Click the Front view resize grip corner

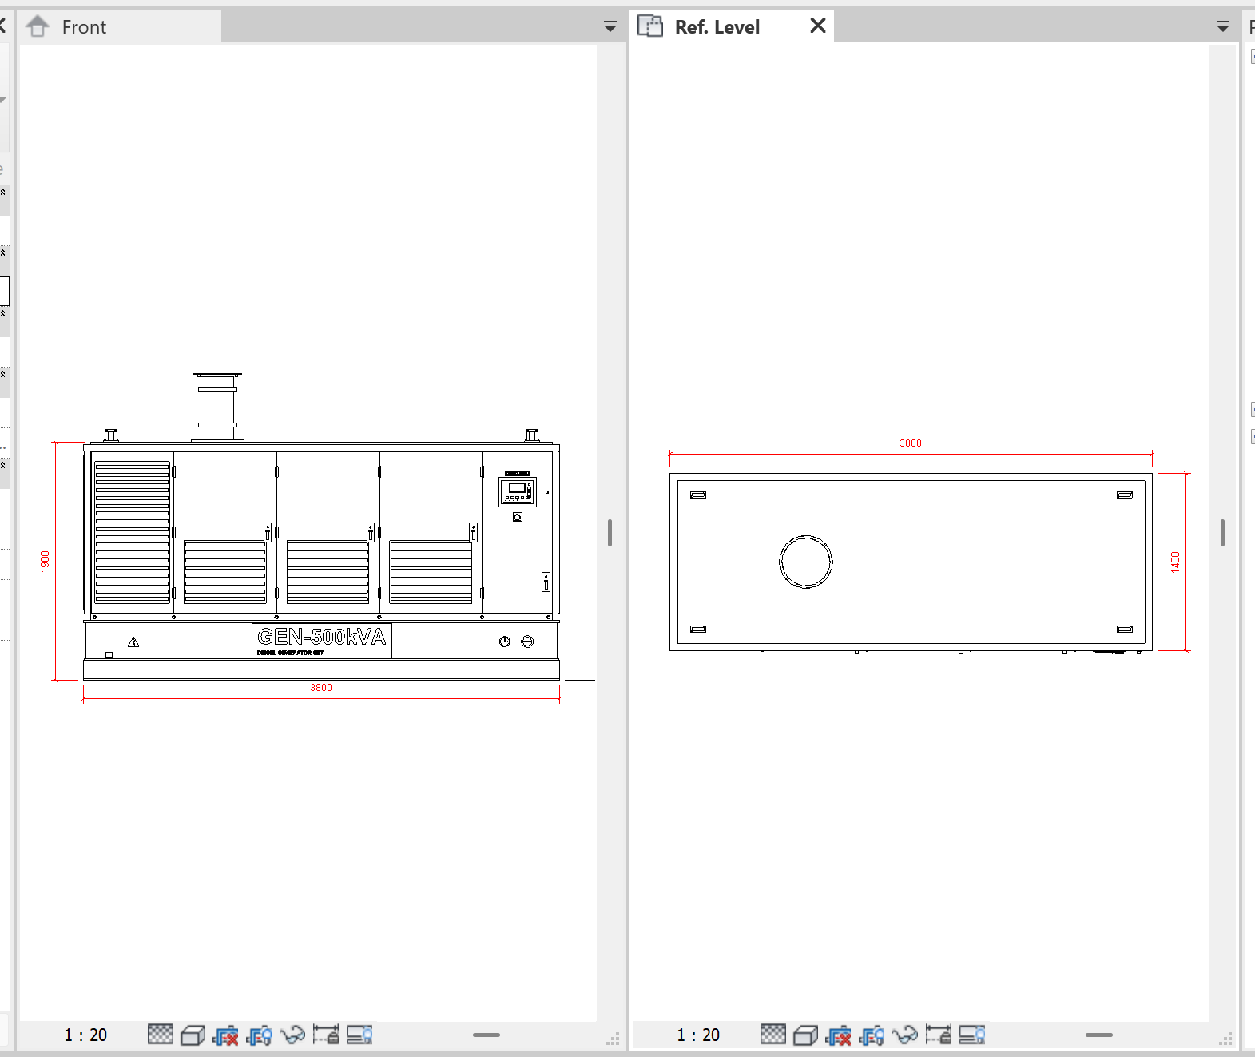click(x=613, y=1039)
